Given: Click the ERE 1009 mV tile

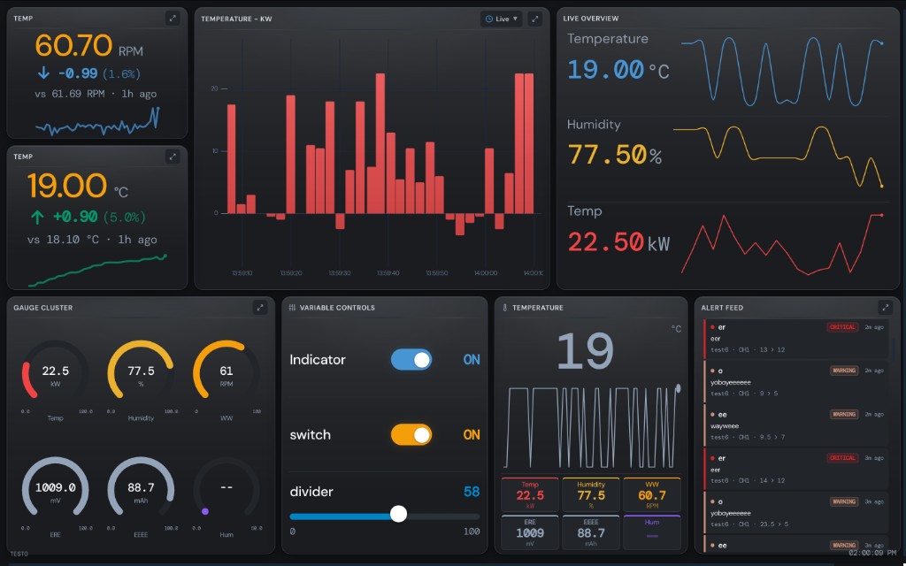Looking at the screenshot, I should 530,532.
